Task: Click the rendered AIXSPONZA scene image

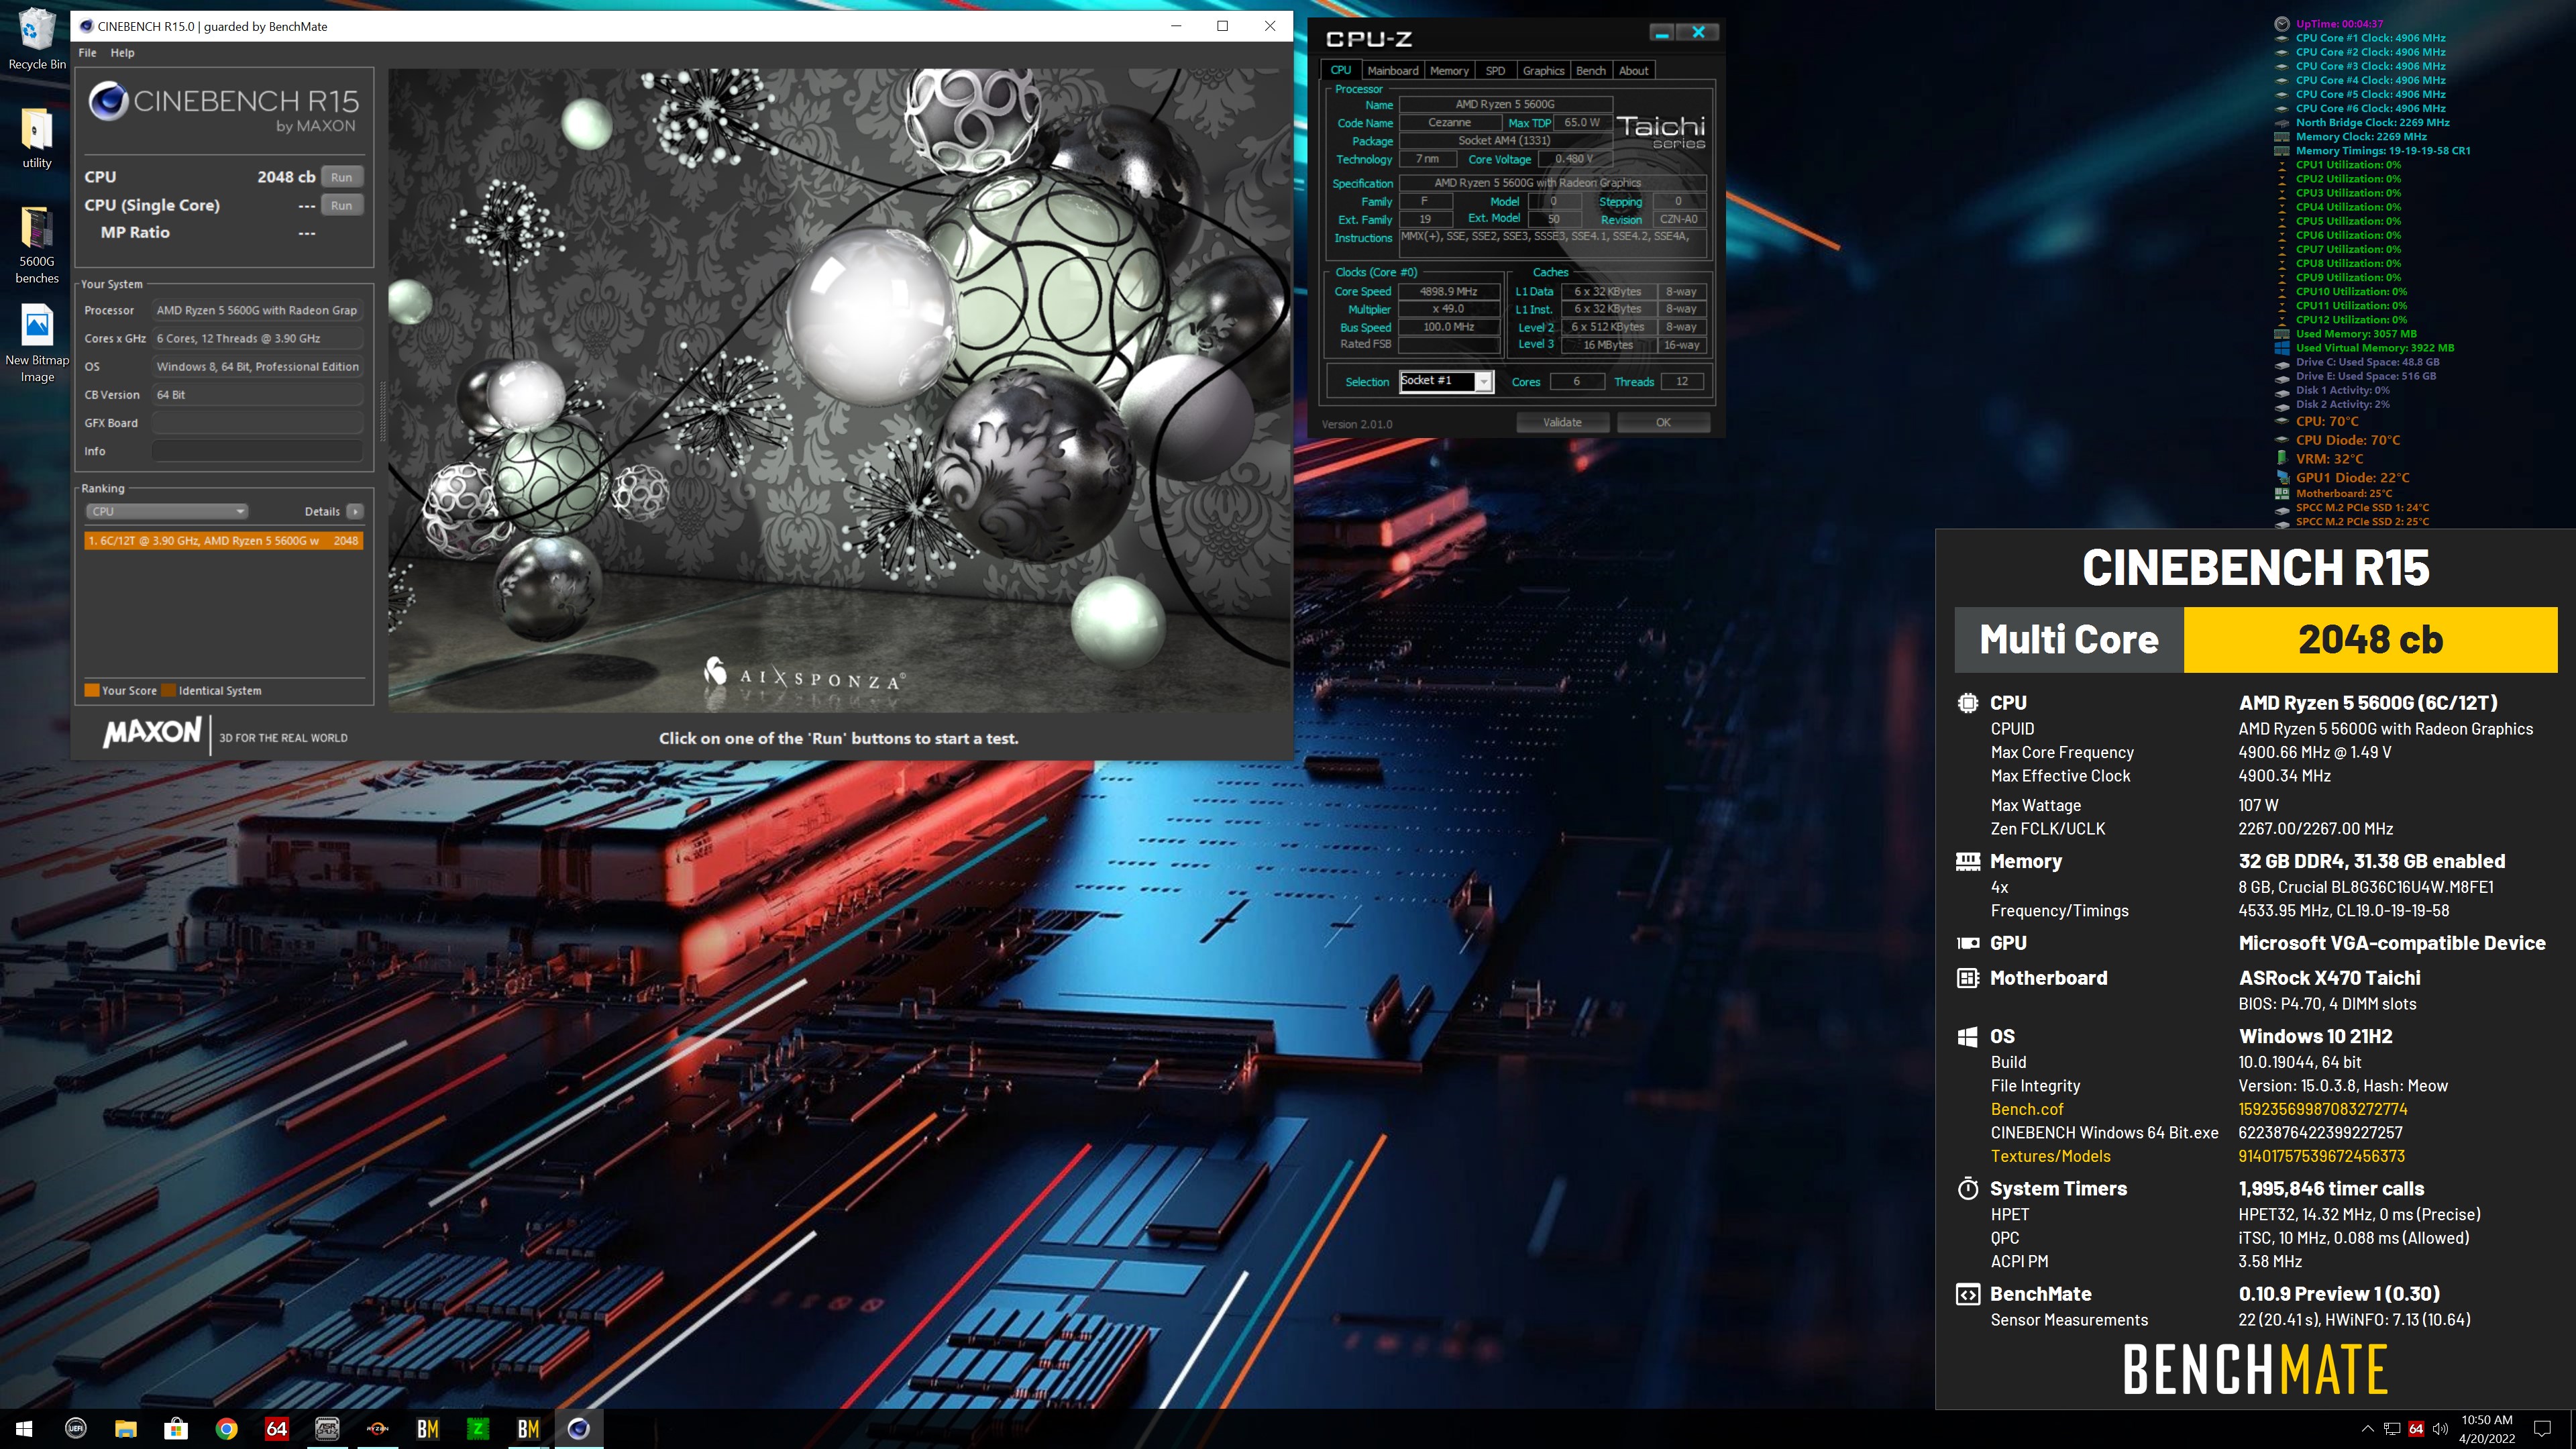Action: click(x=839, y=390)
